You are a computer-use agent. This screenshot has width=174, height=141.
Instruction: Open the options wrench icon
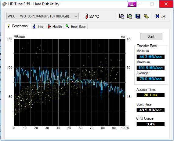[146, 16]
